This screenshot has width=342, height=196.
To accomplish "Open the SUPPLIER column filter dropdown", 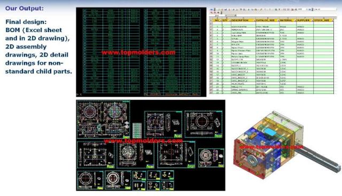I will tap(312, 20).
